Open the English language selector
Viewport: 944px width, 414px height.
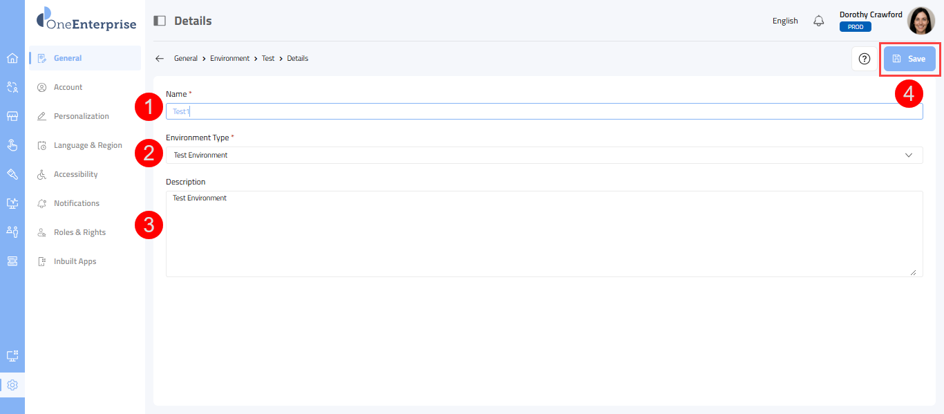click(x=785, y=21)
